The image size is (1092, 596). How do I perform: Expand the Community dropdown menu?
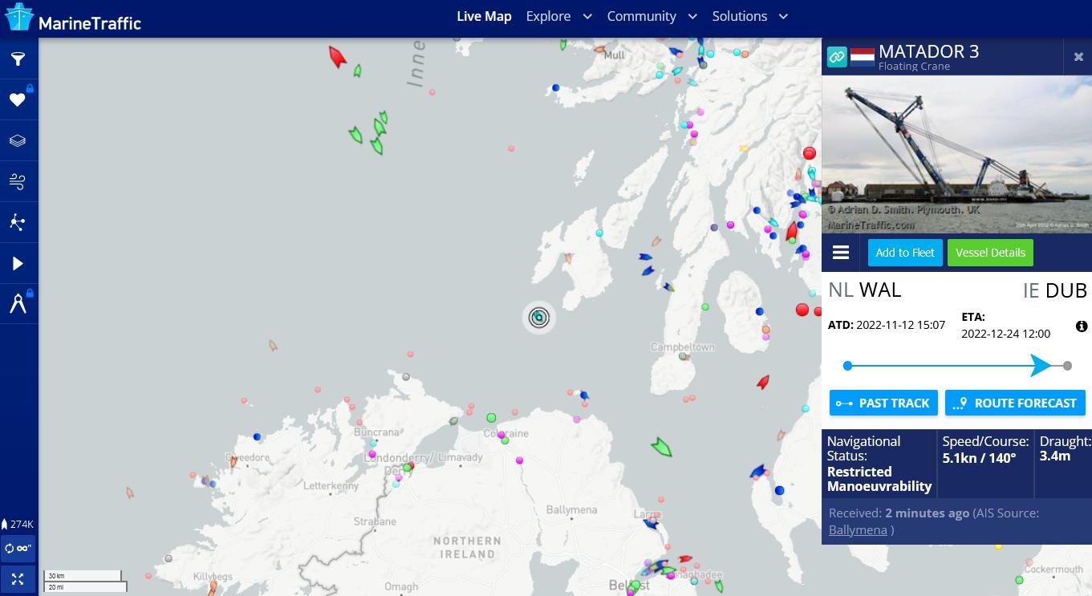click(x=652, y=16)
